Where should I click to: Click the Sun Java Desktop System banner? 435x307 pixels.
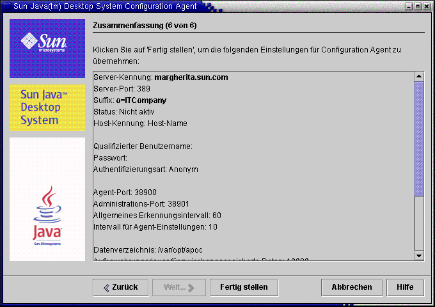click(47, 107)
